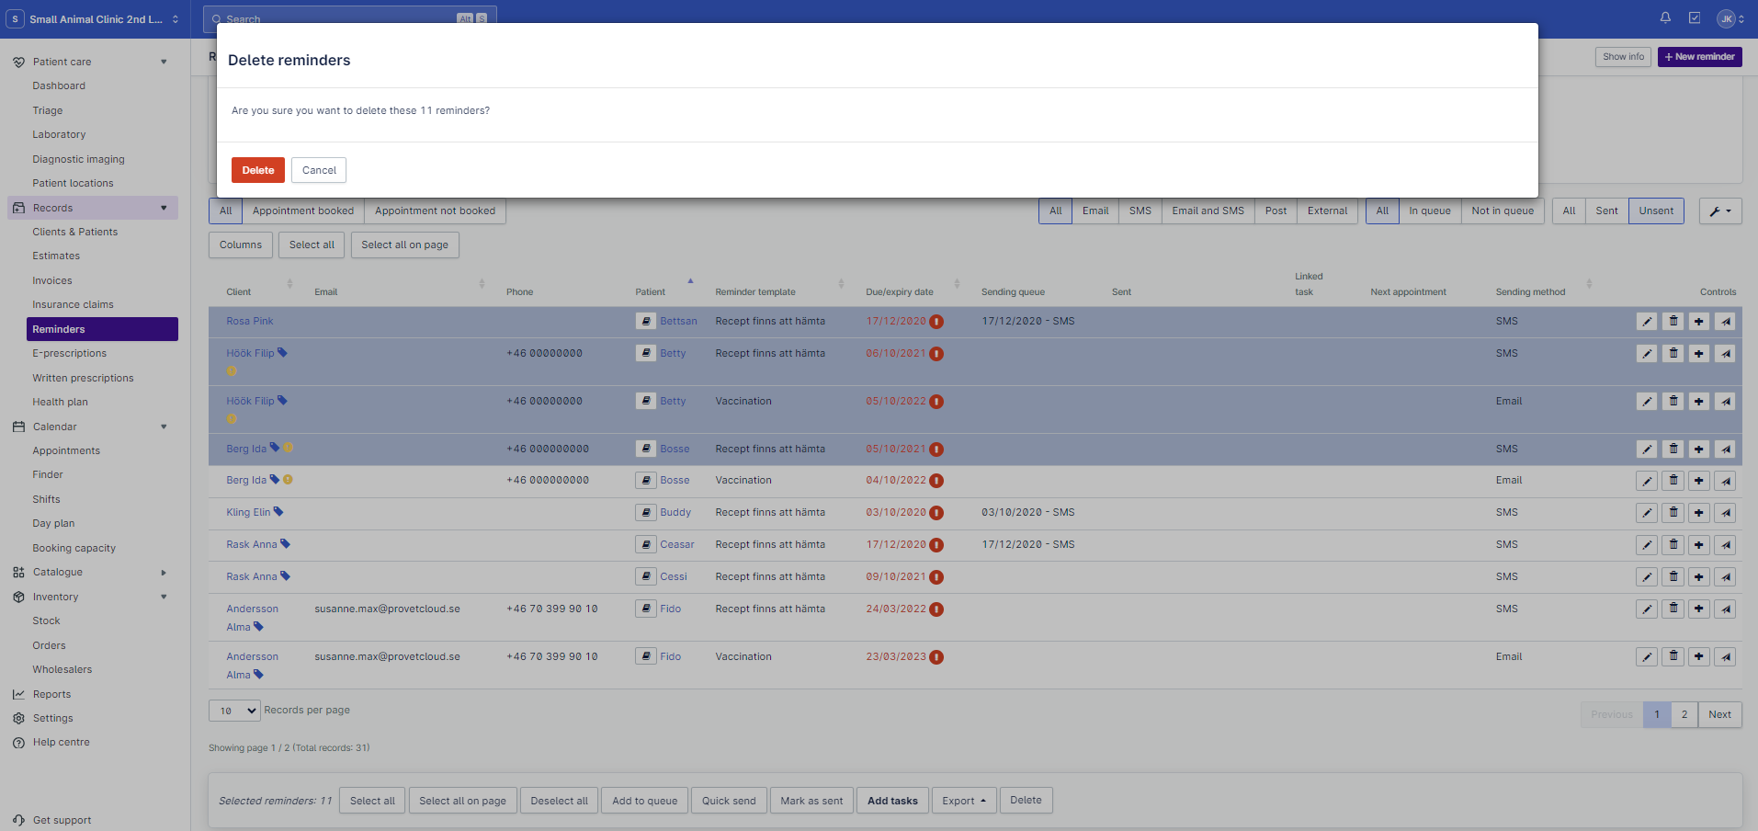This screenshot has width=1758, height=831.
Task: Switch to 'Appointment not booked' tab
Action: pyautogui.click(x=435, y=211)
